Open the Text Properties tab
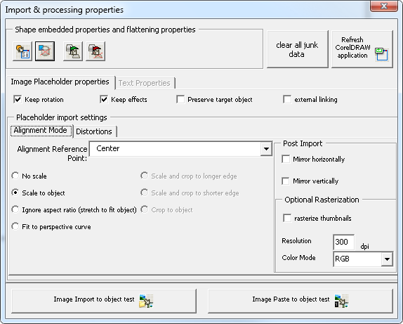The height and width of the screenshot is (324, 403). pyautogui.click(x=145, y=83)
